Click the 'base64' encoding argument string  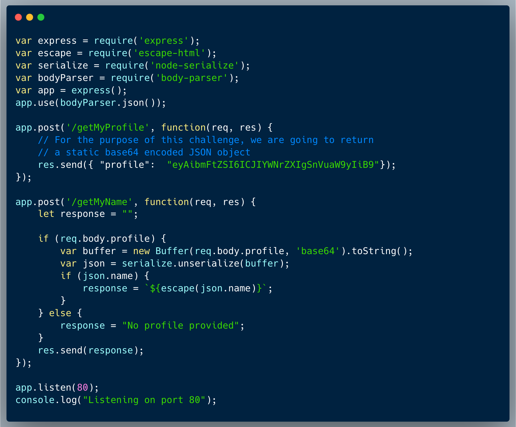click(318, 251)
